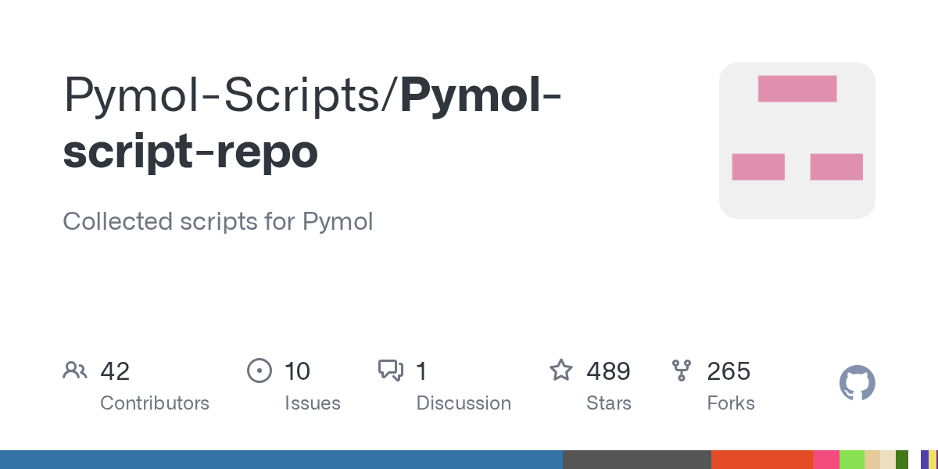938x469 pixels.
Task: Click the bottom-left pink rectangle in avatar
Action: coord(758,166)
